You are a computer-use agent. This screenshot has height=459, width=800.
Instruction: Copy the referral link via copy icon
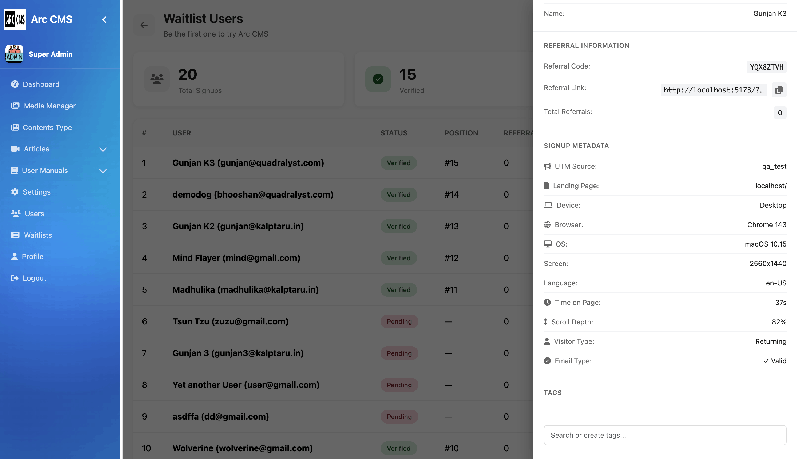coord(779,90)
